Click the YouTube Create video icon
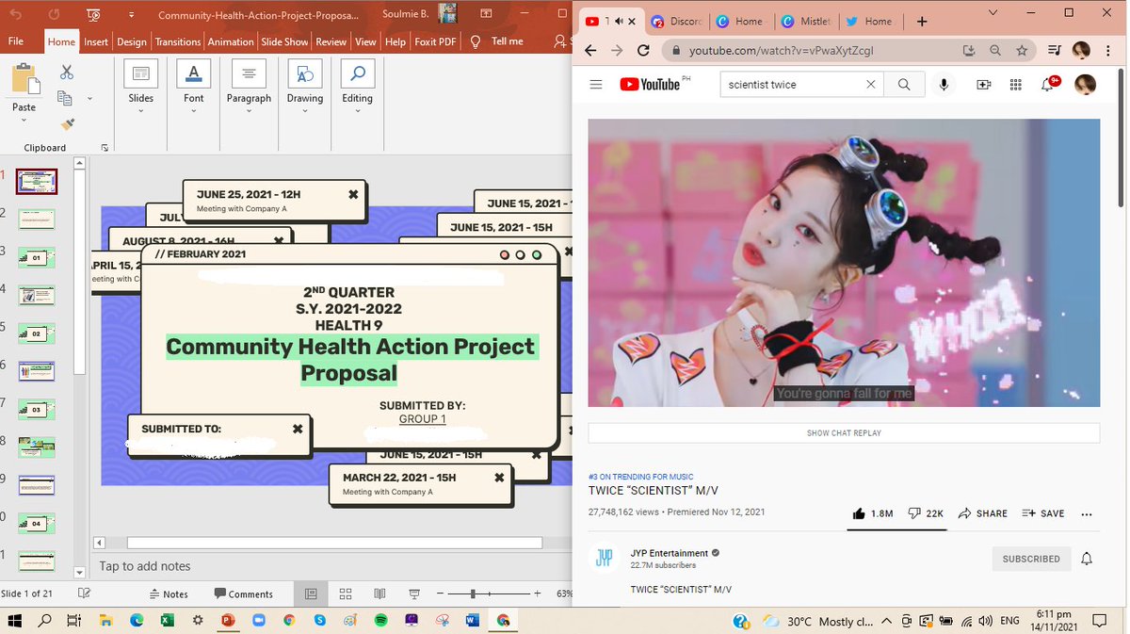 [984, 85]
